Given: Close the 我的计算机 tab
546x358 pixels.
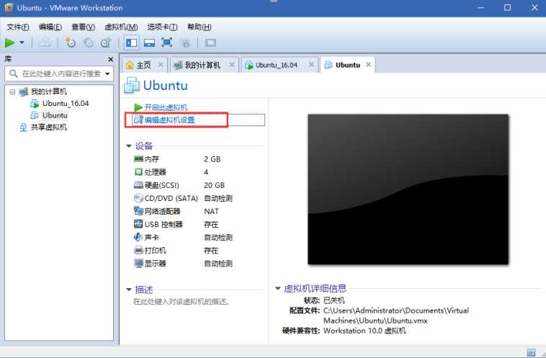Looking at the screenshot, I should [x=232, y=64].
